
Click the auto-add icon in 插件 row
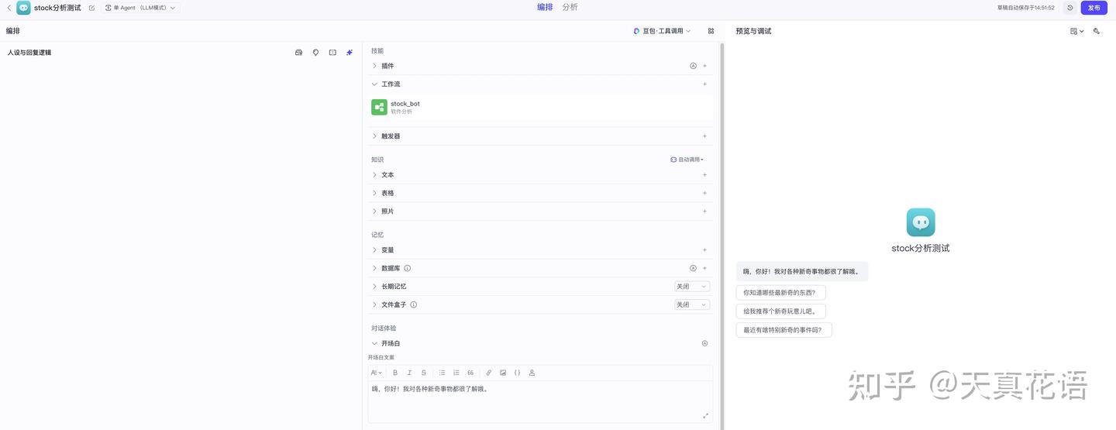pyautogui.click(x=693, y=66)
